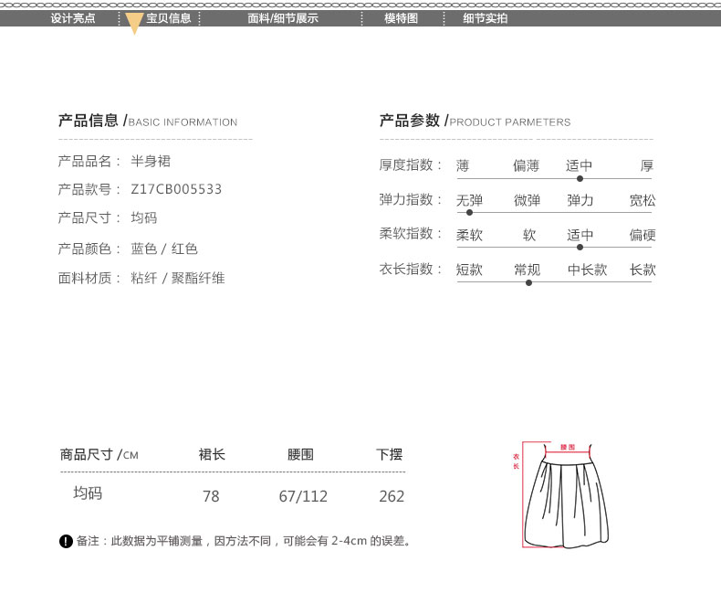Screen dimensions: 721x593
Task: Click the 弹力指数 slider dot at 无弹
Action: pyautogui.click(x=469, y=212)
